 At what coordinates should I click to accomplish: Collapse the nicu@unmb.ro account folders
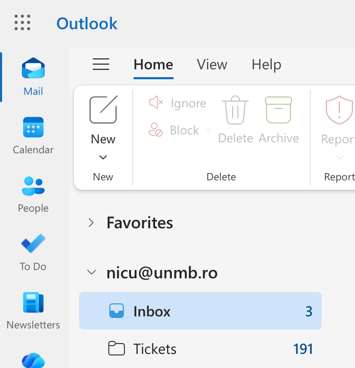pos(92,272)
